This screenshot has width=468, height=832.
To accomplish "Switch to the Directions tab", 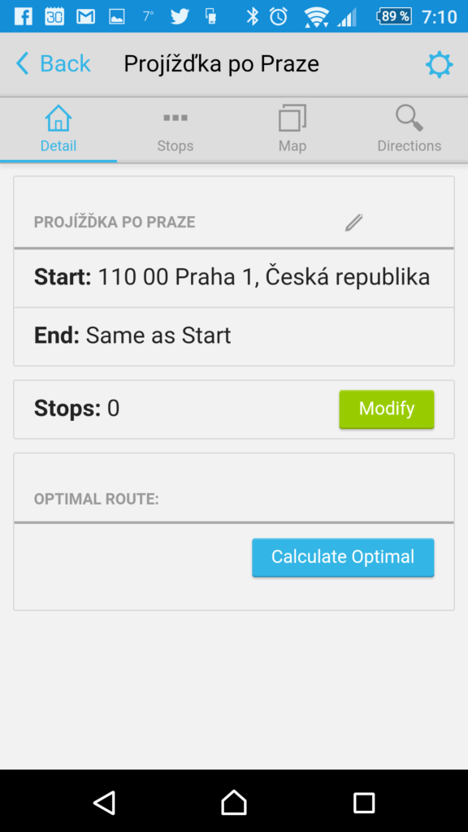I will (x=409, y=130).
